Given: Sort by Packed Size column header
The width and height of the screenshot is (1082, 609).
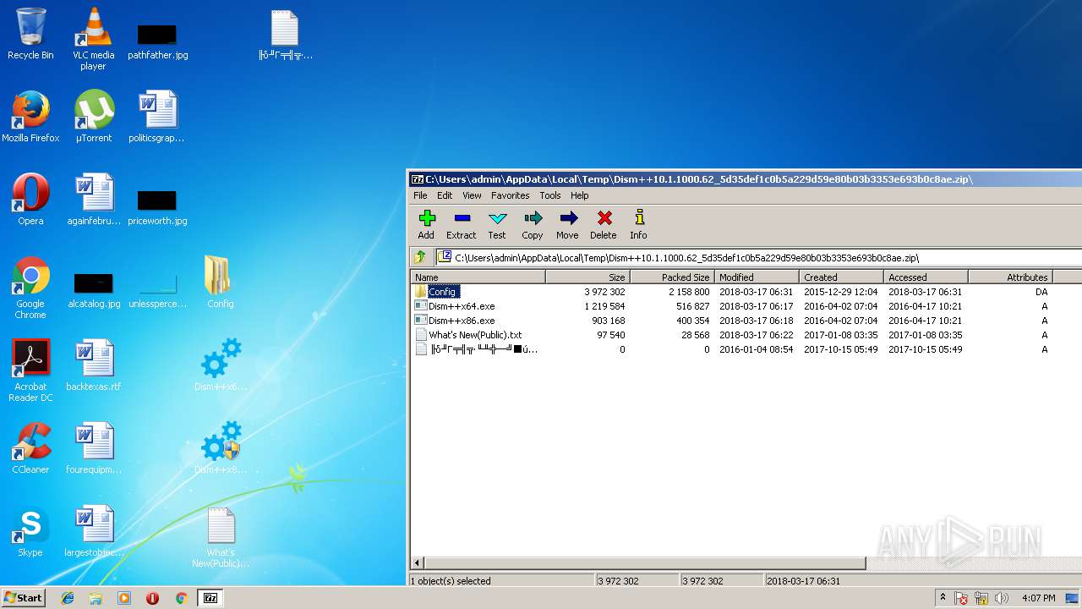Looking at the screenshot, I should pyautogui.click(x=673, y=277).
